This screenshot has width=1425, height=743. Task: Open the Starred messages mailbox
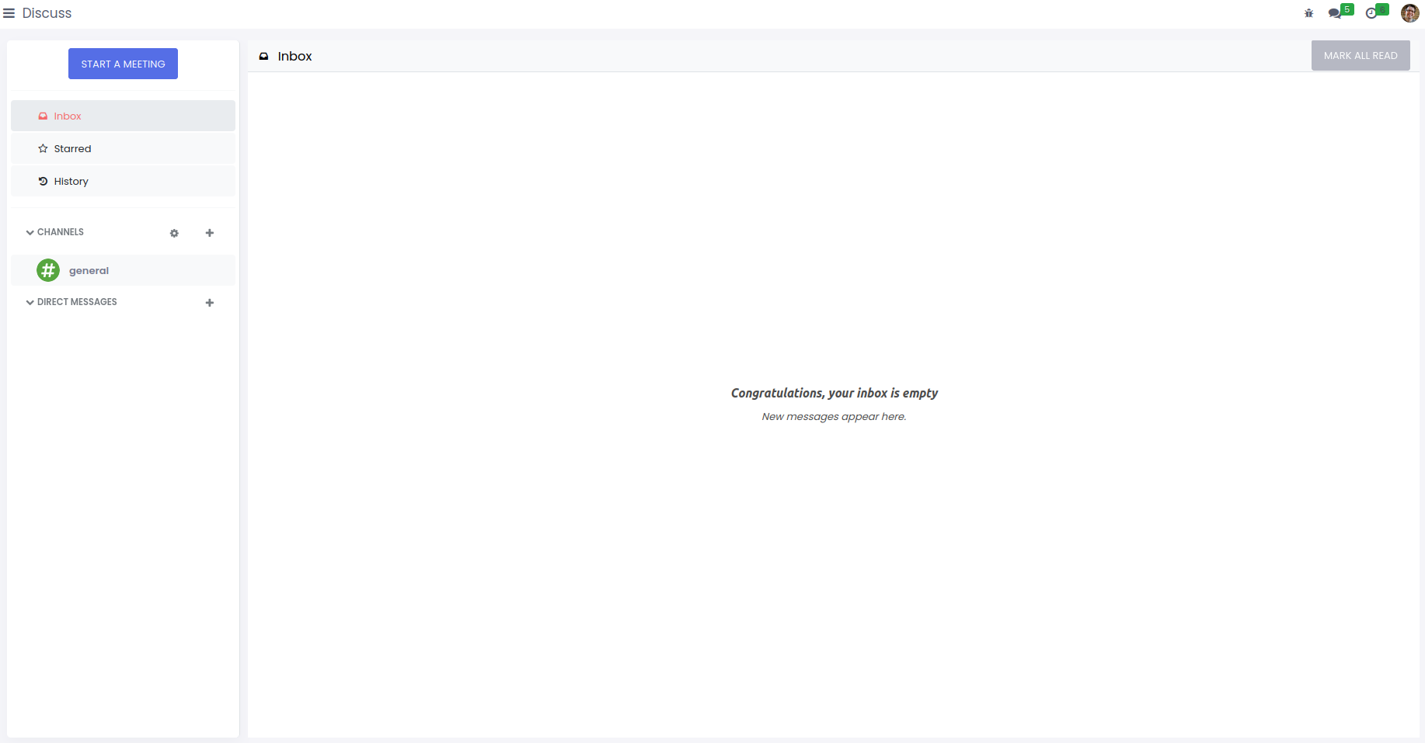click(x=72, y=149)
